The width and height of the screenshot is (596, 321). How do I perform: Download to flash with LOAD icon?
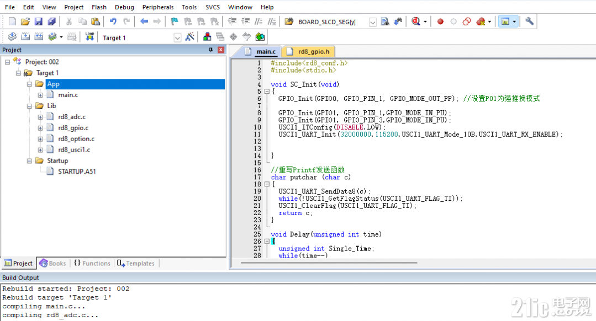tap(89, 37)
